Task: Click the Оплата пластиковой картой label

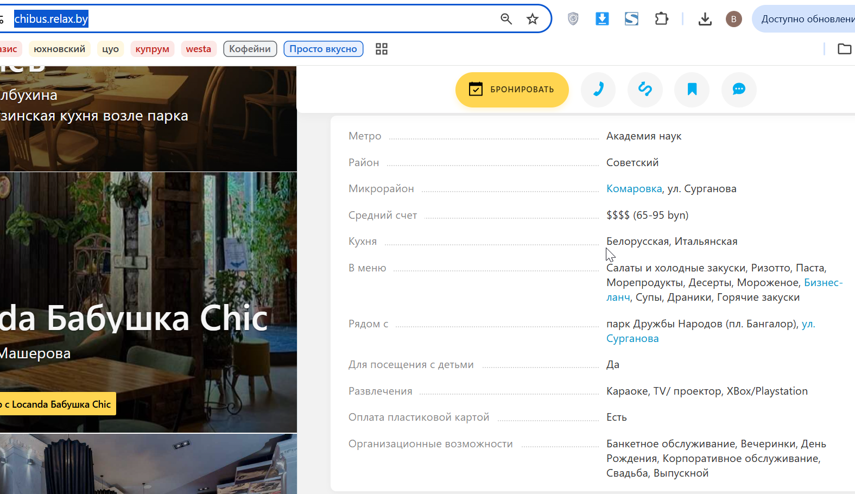Action: click(x=419, y=417)
